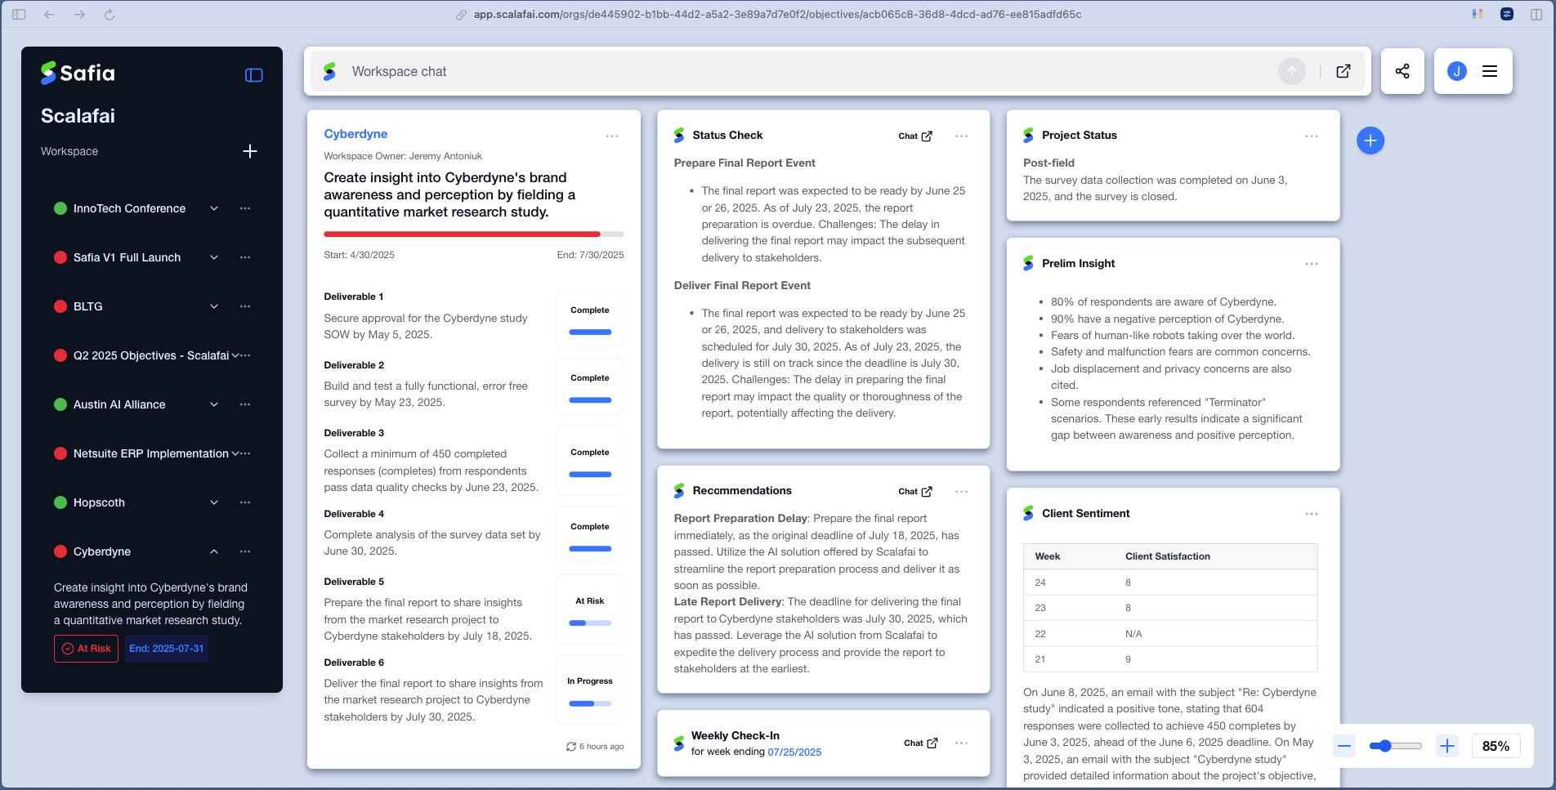Select the Workspace label in sidebar
Viewport: 1556px width, 790px height.
(69, 151)
